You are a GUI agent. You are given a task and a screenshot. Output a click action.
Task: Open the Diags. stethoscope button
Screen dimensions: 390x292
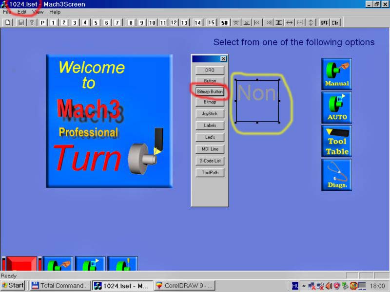pyautogui.click(x=336, y=175)
